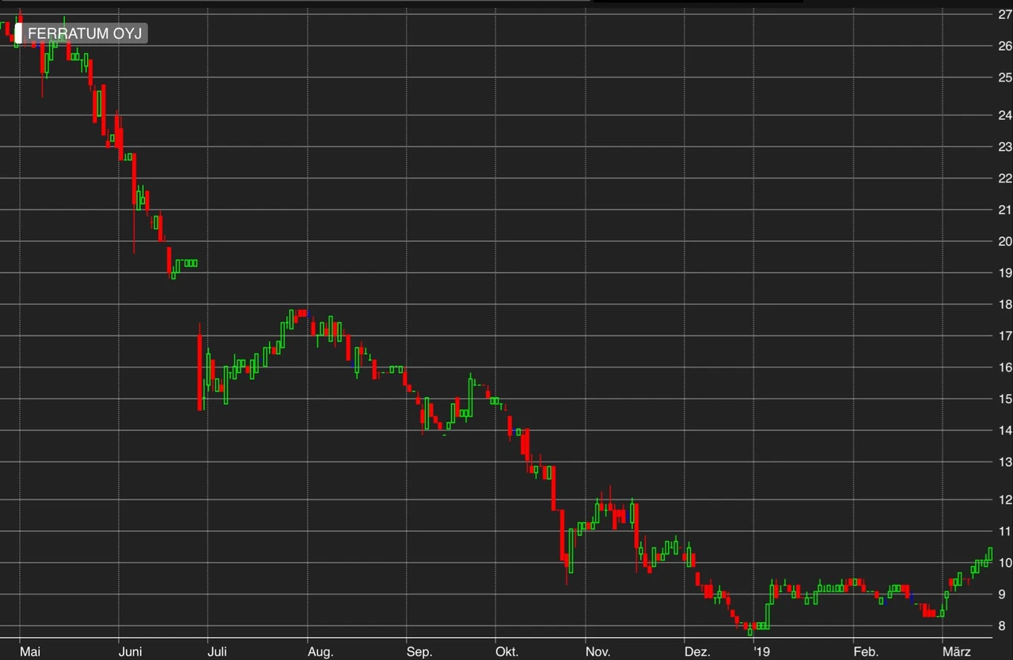Click the Okt. month label
Screen dimensions: 1013x660
(507, 652)
